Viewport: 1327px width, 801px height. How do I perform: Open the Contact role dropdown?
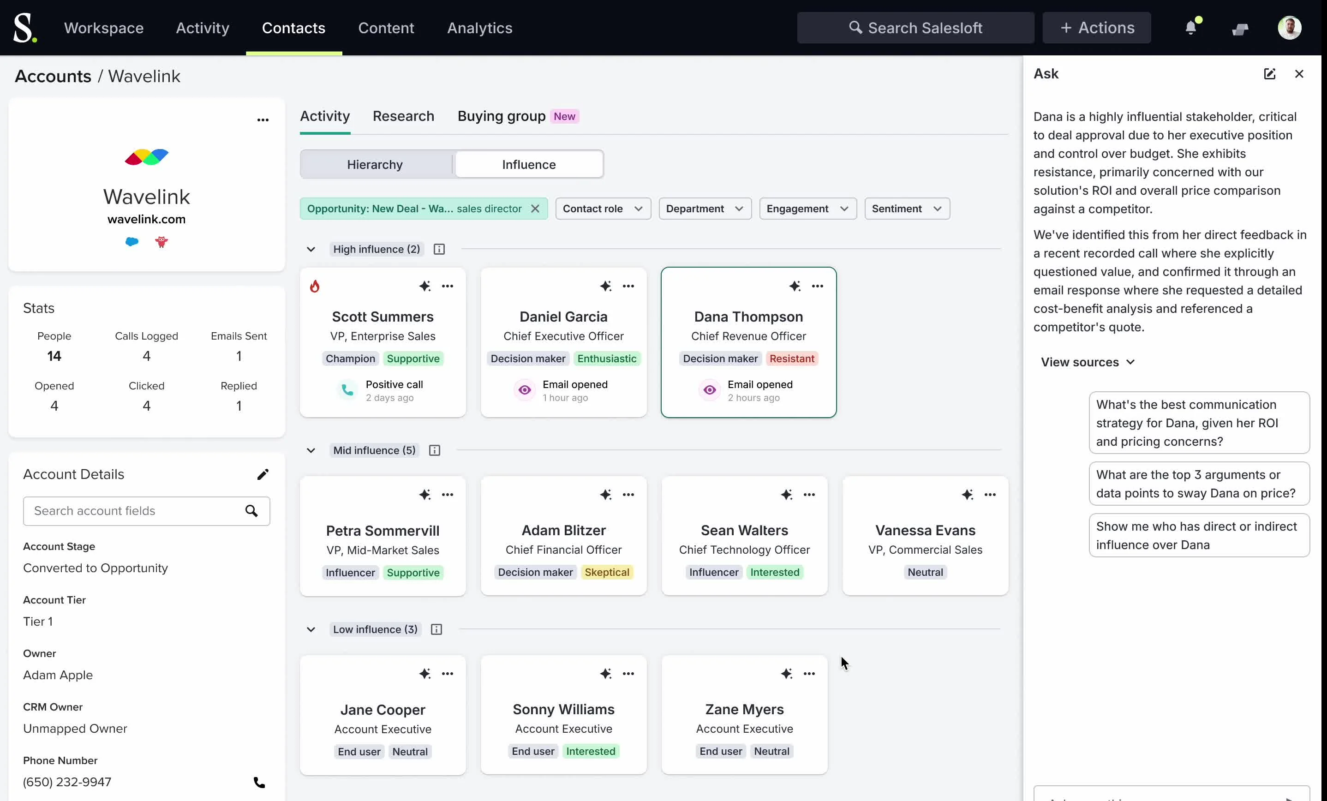[x=603, y=209]
